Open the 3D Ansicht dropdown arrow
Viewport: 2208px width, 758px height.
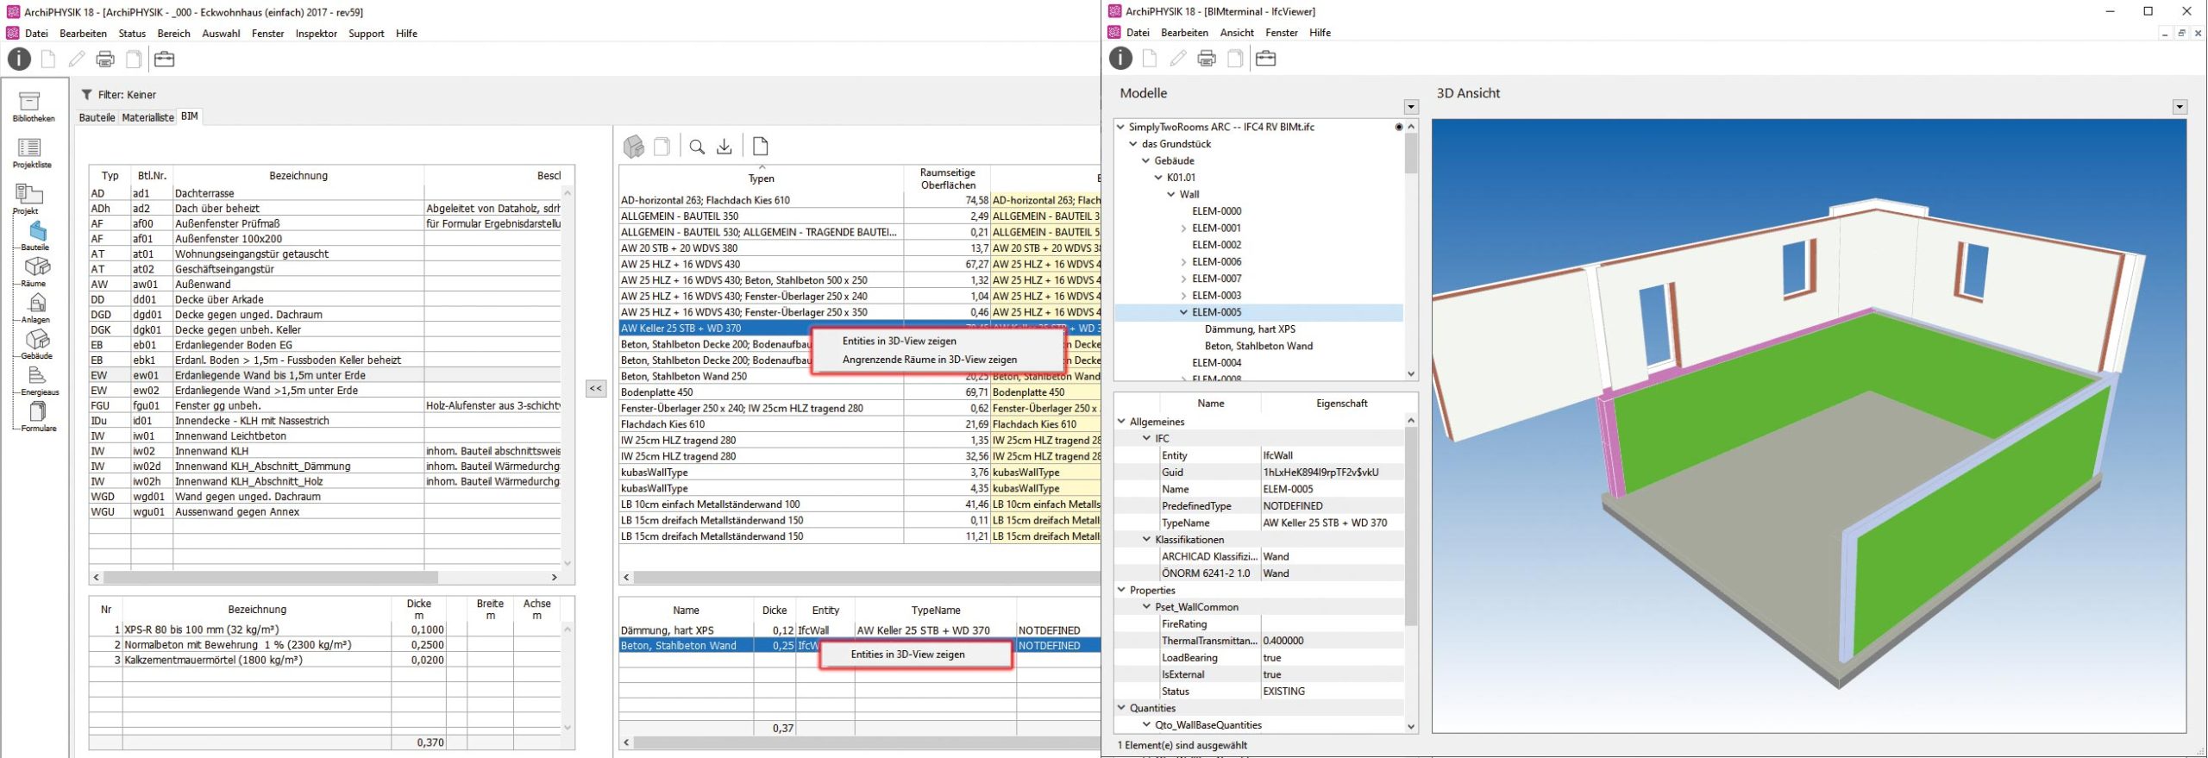click(x=2180, y=108)
